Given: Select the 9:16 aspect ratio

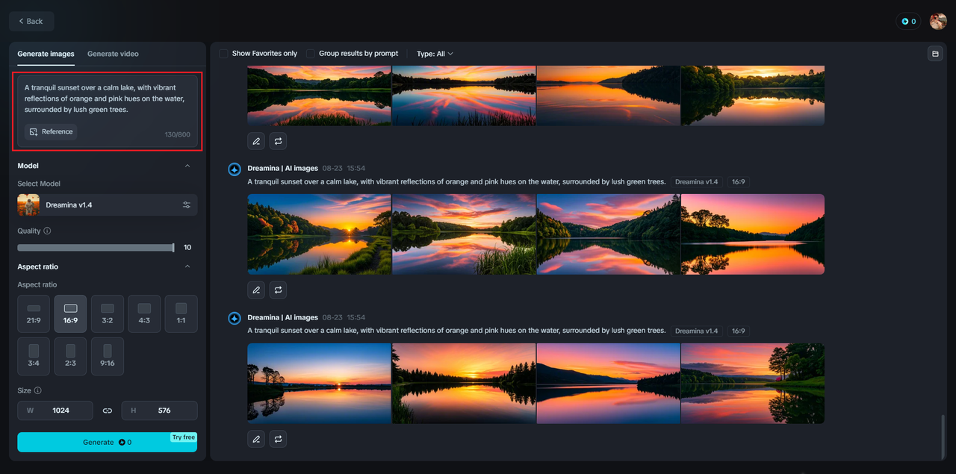Looking at the screenshot, I should tap(108, 356).
